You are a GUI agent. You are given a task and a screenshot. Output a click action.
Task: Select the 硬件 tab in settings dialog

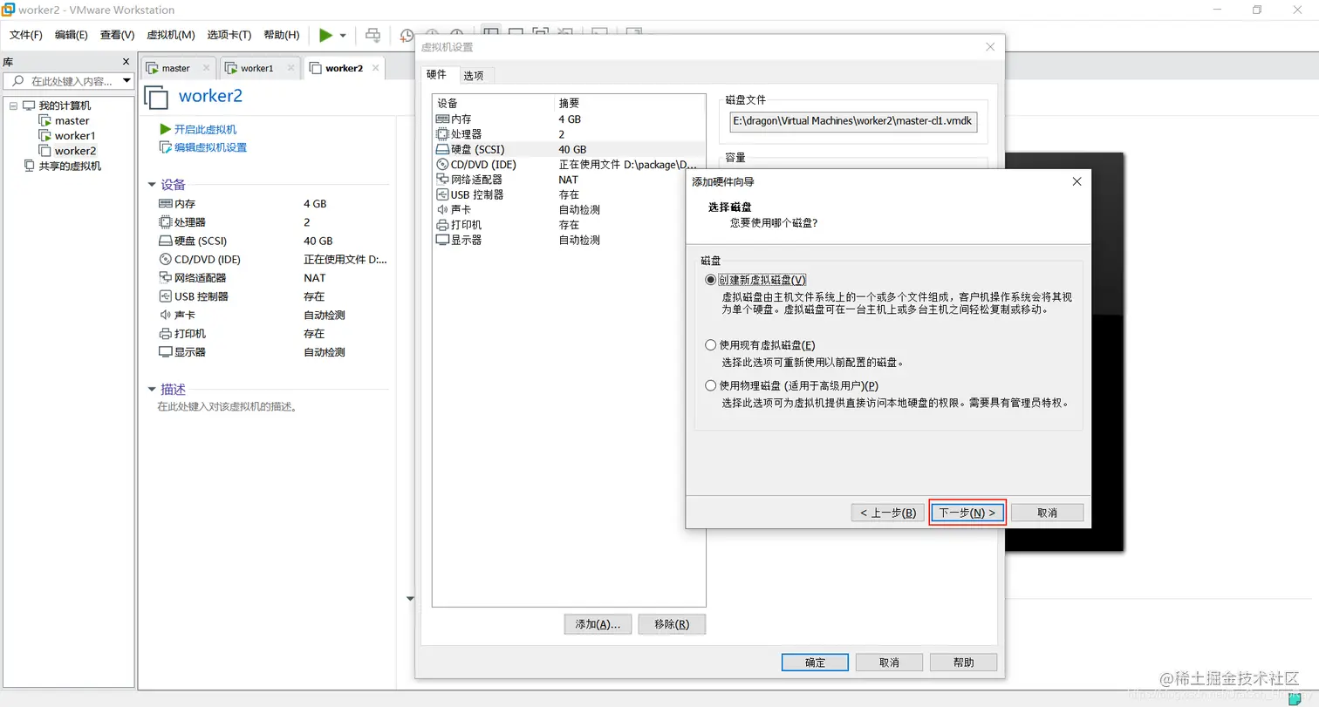[x=437, y=75]
